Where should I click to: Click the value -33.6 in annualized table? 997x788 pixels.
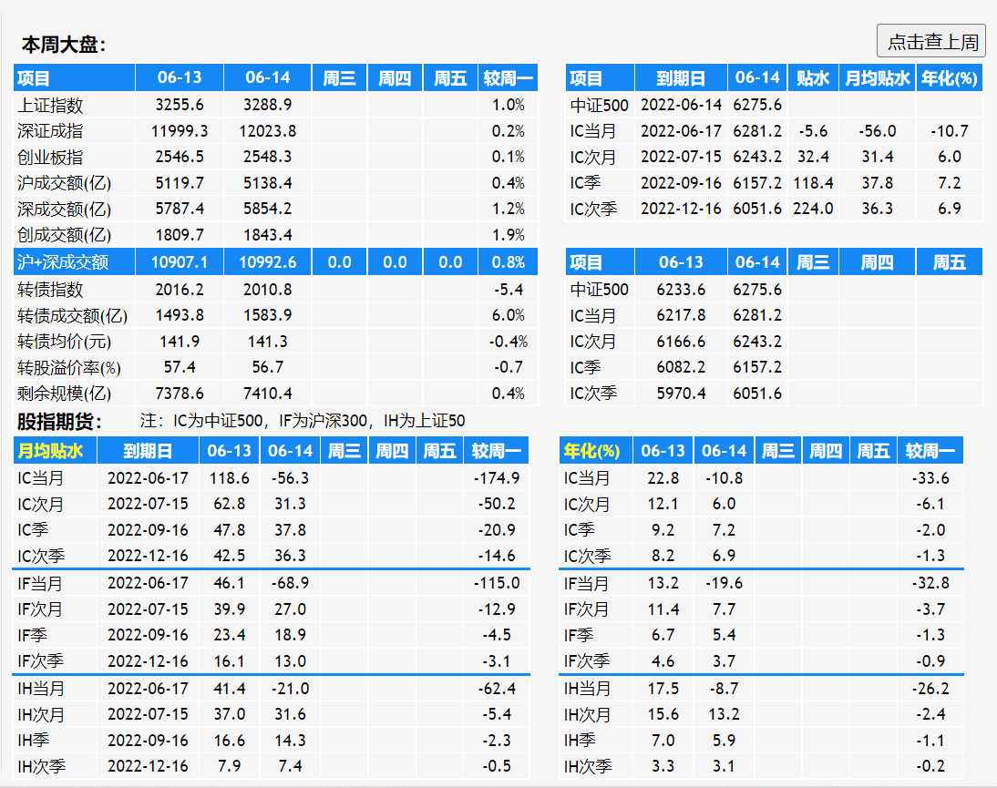pos(930,478)
